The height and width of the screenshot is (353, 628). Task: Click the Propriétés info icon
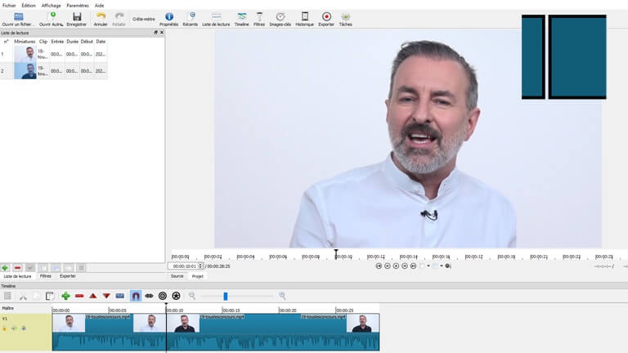click(169, 17)
